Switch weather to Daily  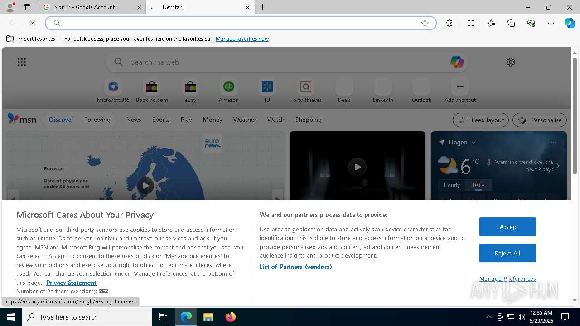coord(478,185)
